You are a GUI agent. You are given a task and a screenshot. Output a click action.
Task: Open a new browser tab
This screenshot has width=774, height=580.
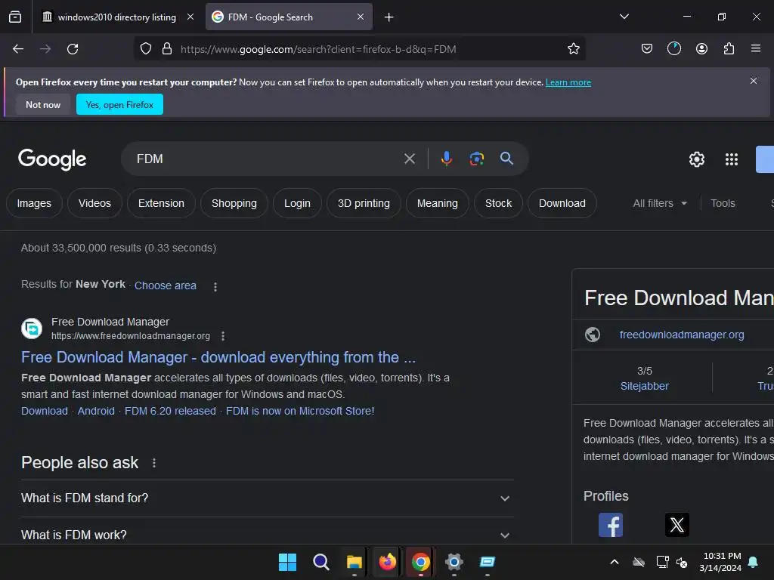(x=389, y=17)
